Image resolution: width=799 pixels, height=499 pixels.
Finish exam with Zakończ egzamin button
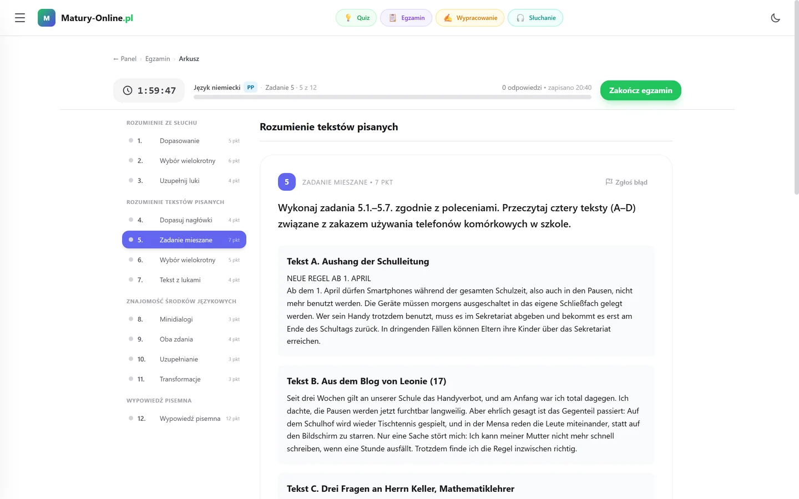641,90
